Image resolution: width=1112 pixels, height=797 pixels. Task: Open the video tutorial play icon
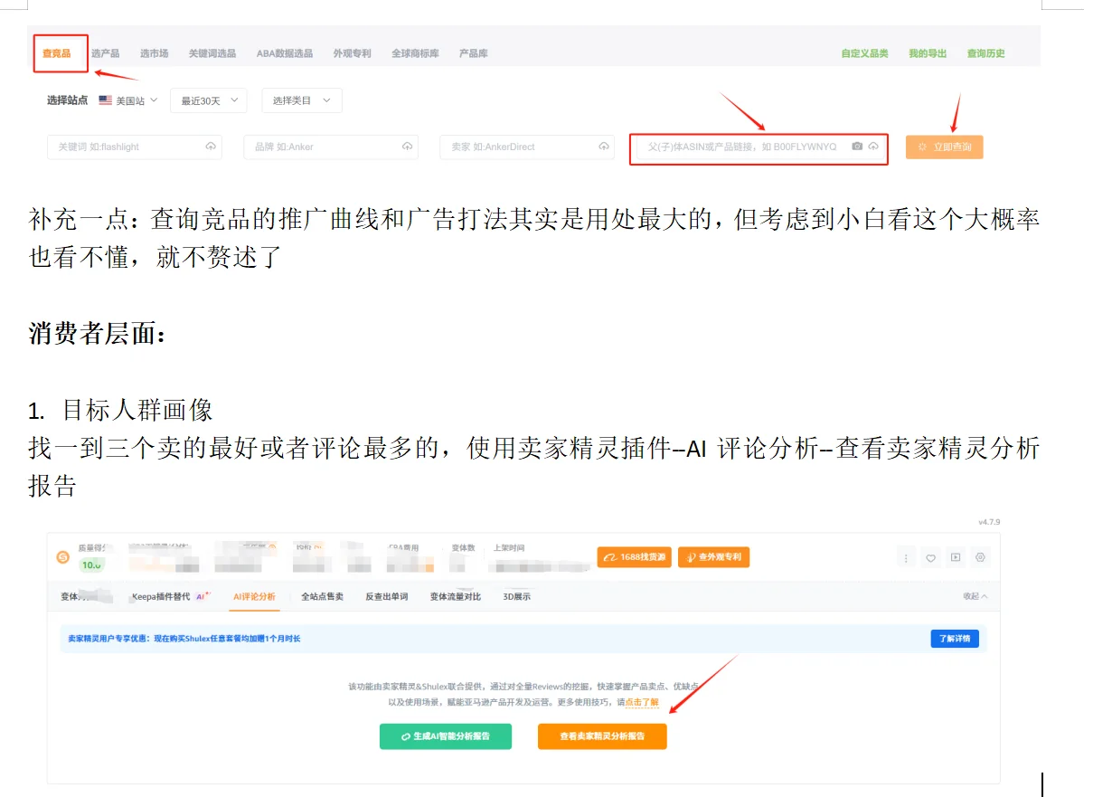(x=956, y=557)
